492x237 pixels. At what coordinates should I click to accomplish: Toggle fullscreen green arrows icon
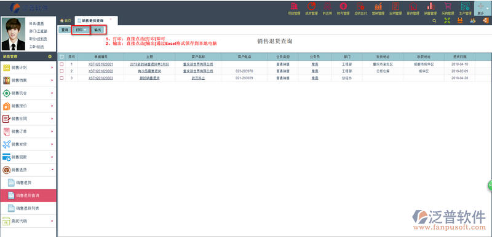point(447,21)
